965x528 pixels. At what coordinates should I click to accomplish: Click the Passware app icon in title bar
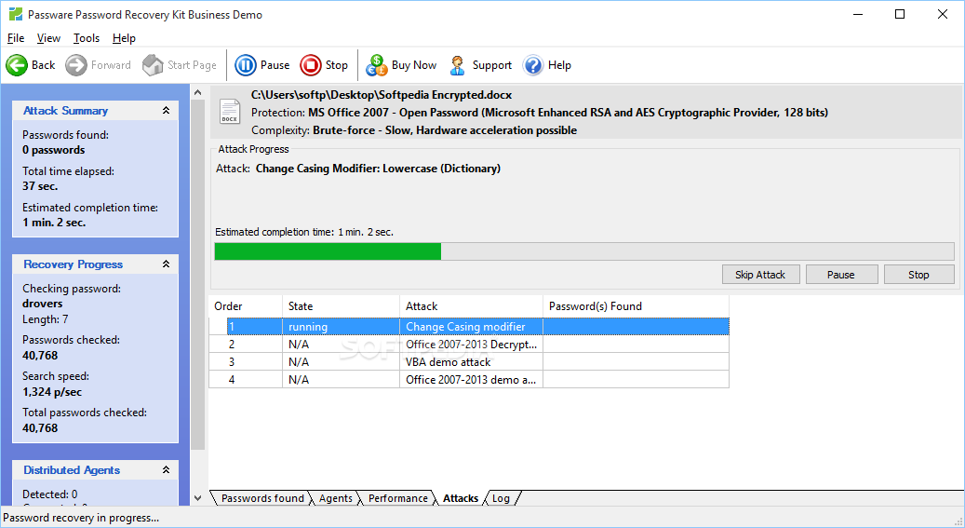pos(16,14)
